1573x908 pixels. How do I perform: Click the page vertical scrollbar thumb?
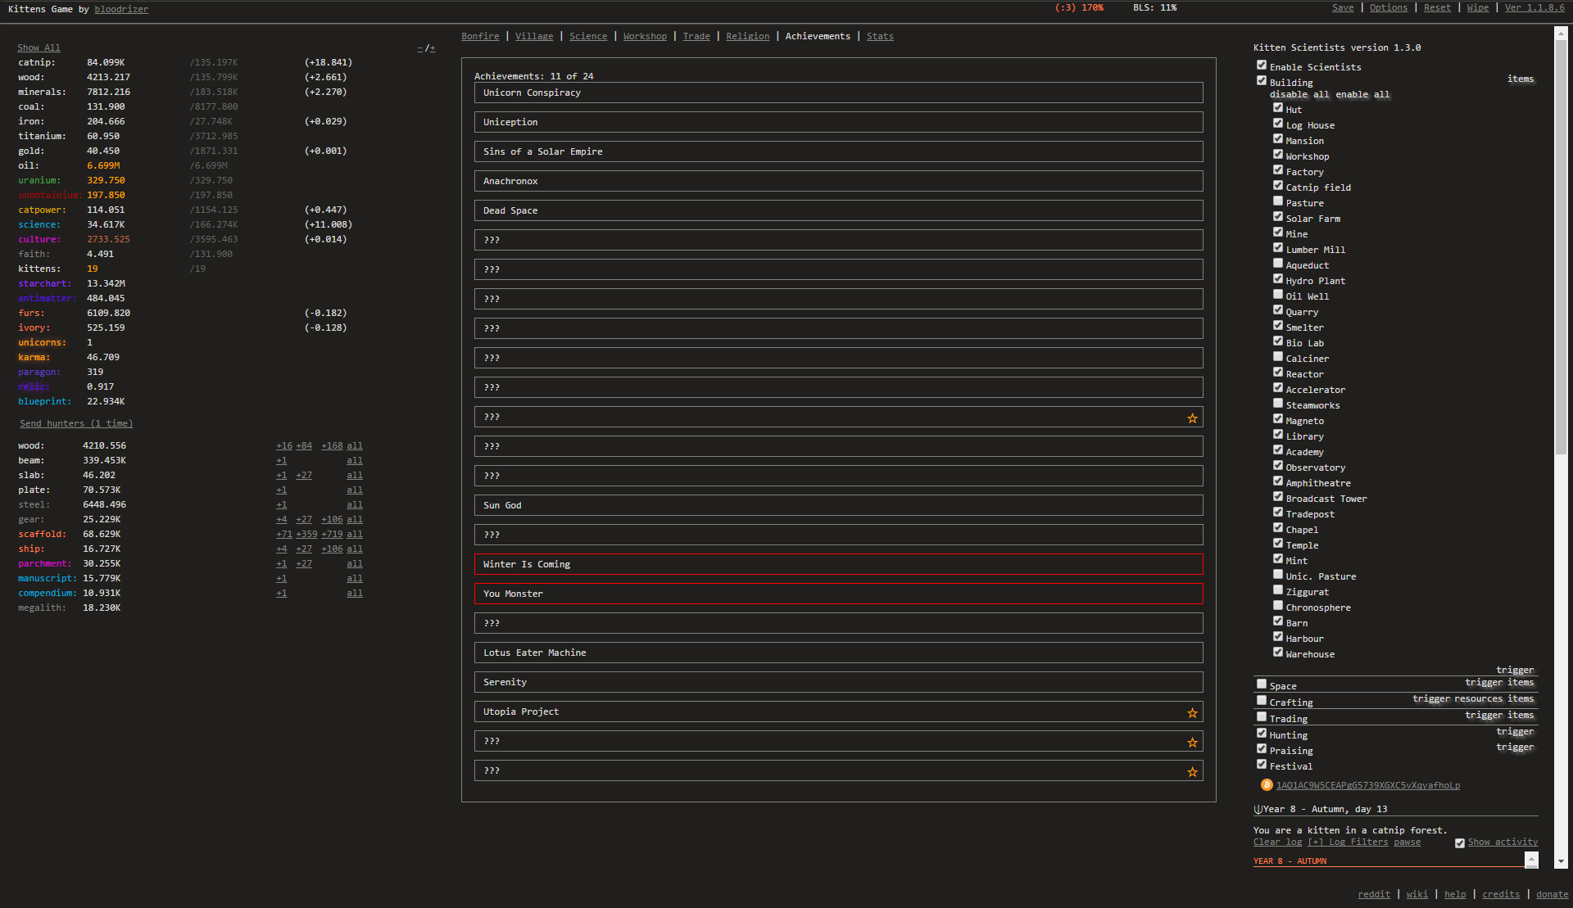[1560, 246]
